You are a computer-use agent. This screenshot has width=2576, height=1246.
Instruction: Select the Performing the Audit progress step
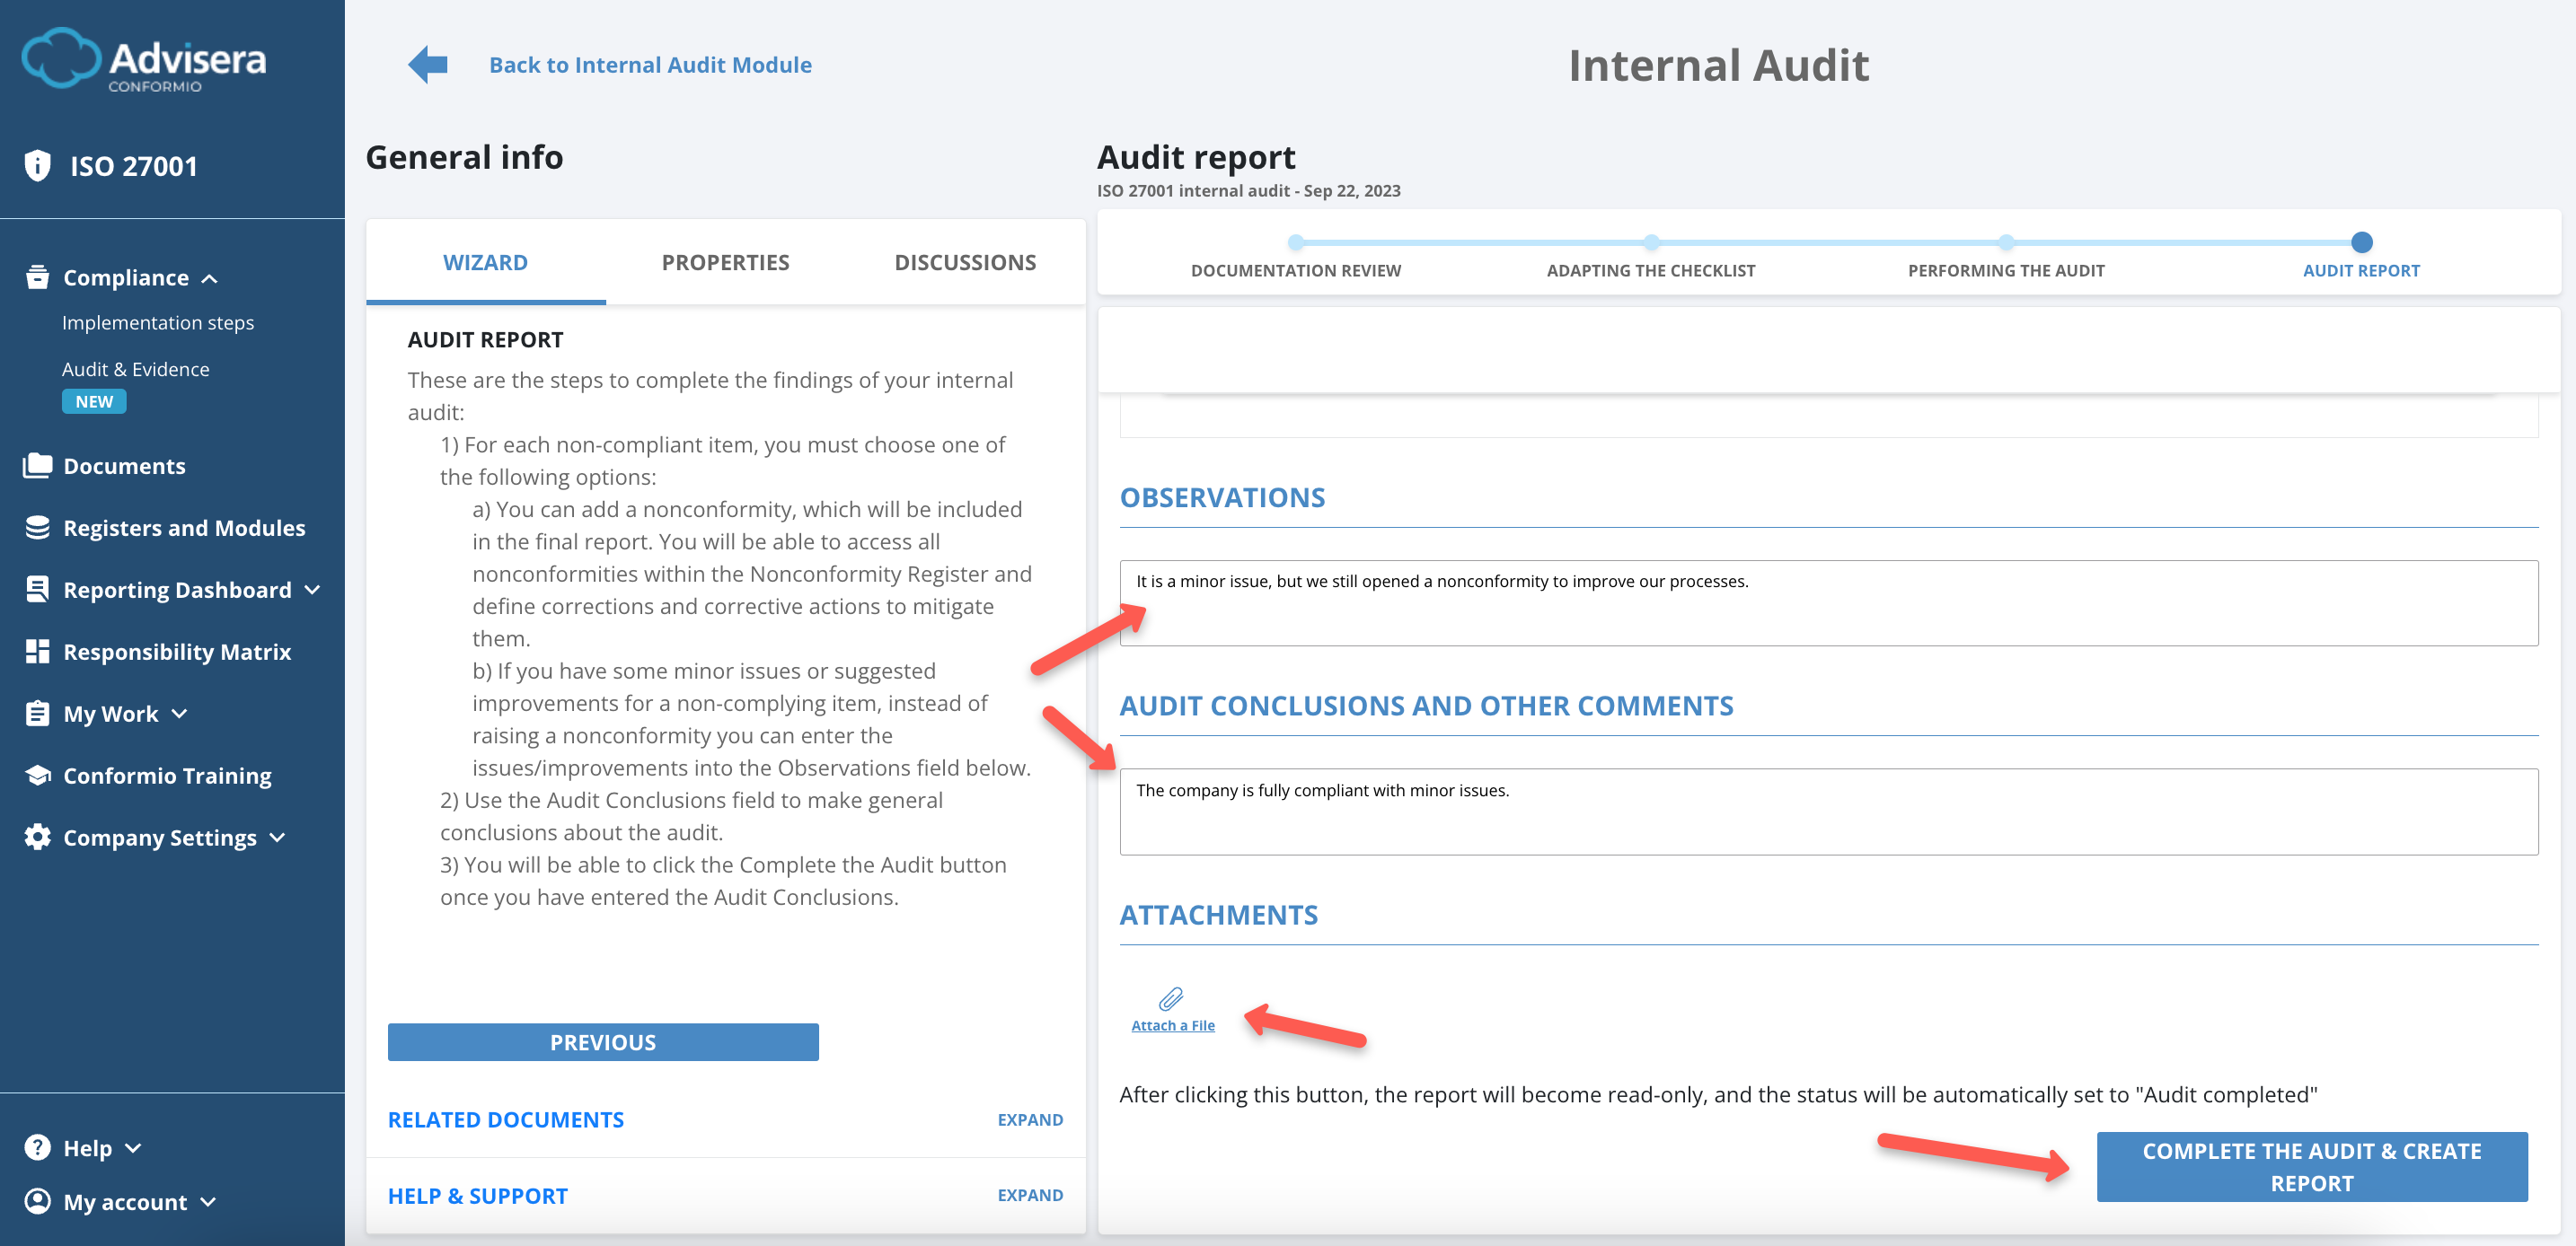[x=2006, y=270]
